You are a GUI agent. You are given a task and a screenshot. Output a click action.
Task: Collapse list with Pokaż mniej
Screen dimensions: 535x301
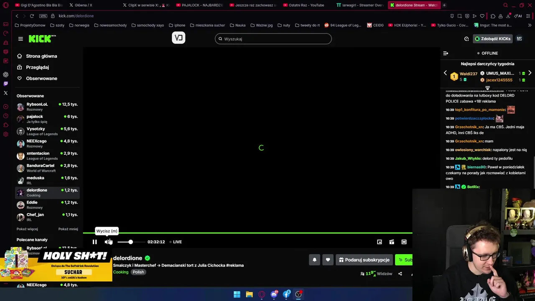[68, 229]
